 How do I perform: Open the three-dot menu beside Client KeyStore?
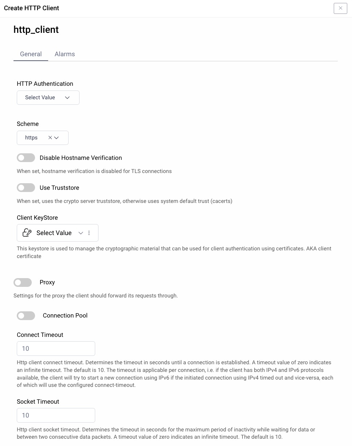point(89,233)
